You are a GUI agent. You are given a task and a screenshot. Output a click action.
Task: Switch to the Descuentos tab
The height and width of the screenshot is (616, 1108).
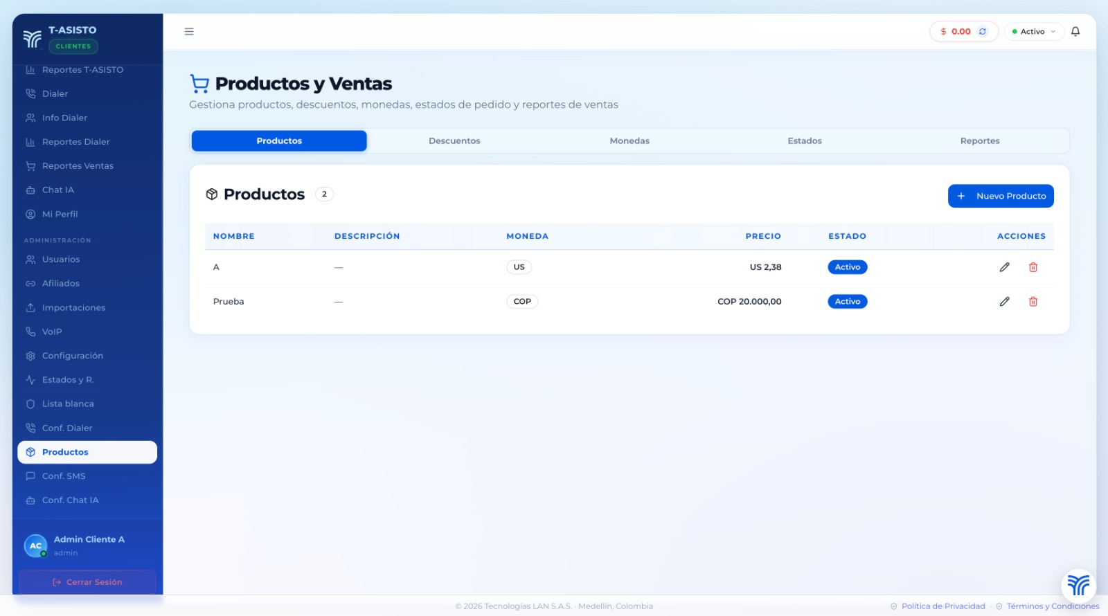point(454,141)
